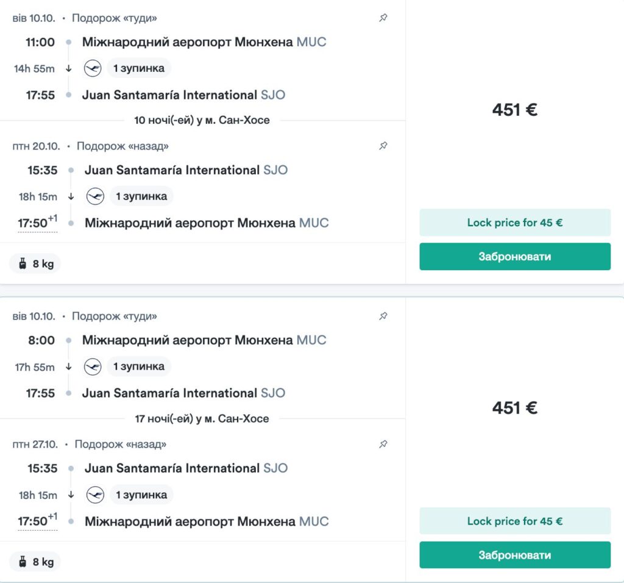Pin the 20.10 return flight segment
The height and width of the screenshot is (583, 624).
(383, 146)
